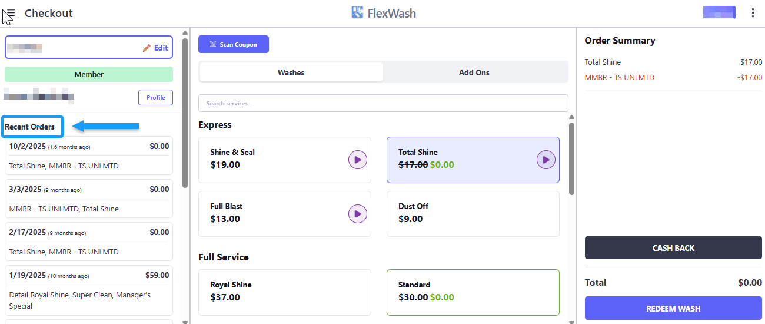Click the FlexWash logo icon

point(357,12)
